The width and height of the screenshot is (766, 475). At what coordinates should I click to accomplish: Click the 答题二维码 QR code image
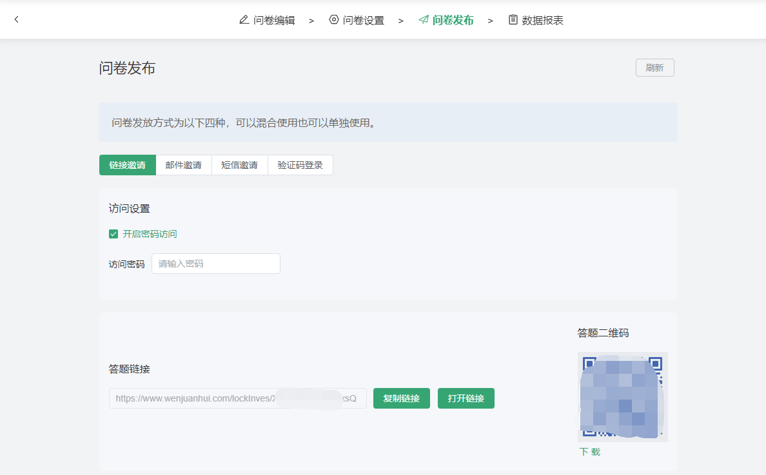coord(622,397)
